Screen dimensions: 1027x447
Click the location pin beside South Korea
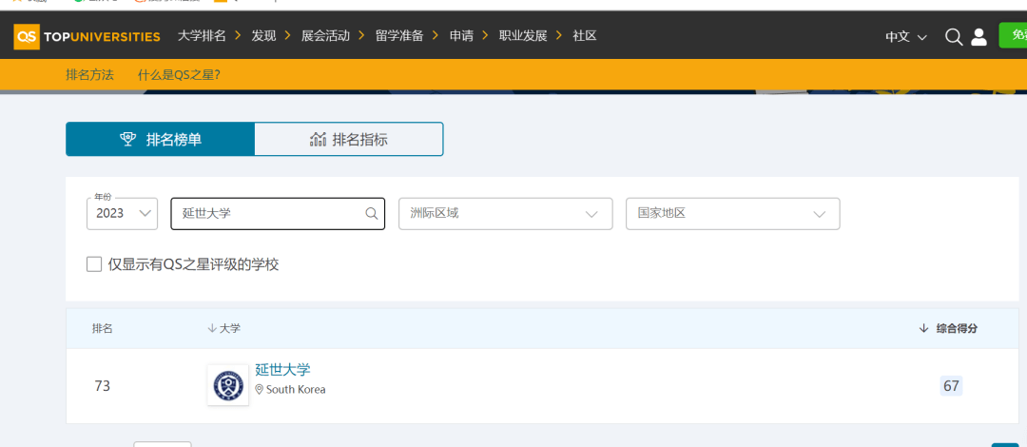260,389
